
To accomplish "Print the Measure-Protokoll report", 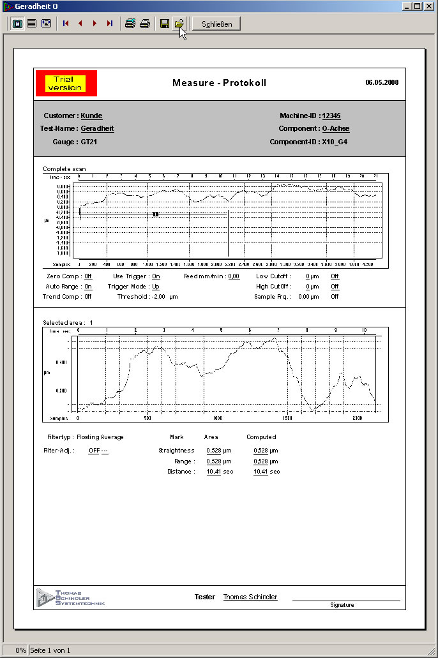I will (x=145, y=24).
